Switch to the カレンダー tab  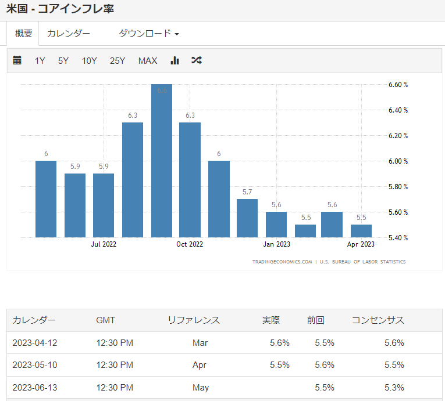[69, 34]
